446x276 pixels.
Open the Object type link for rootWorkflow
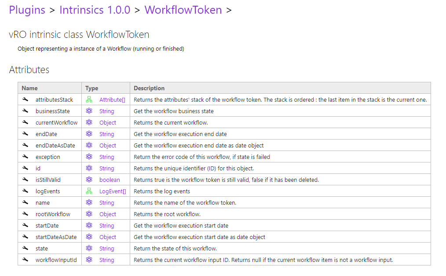[108, 214]
